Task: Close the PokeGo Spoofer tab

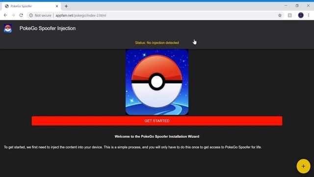Action: (x=57, y=6)
